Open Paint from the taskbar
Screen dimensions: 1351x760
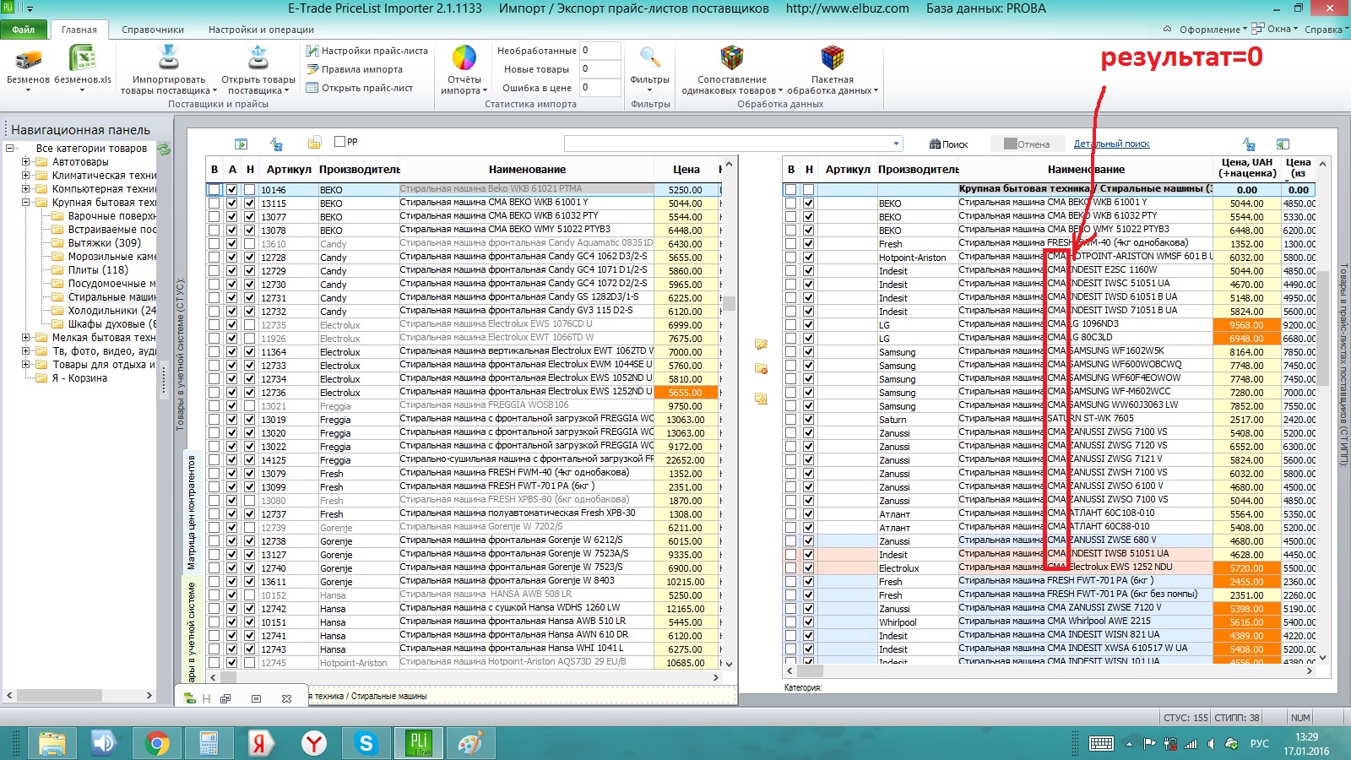coord(471,743)
